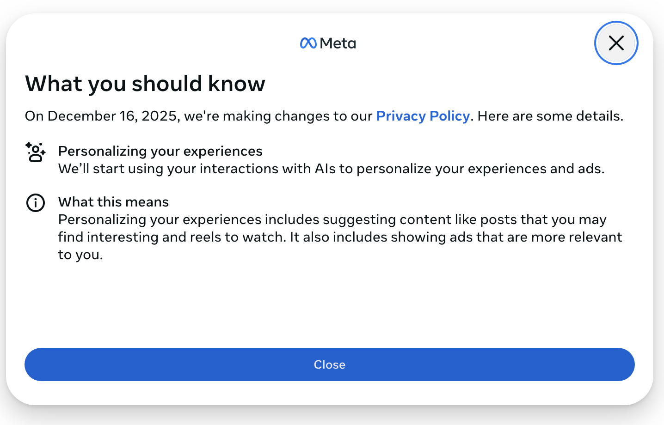Click the circled info icon
The height and width of the screenshot is (425, 664).
coord(36,203)
